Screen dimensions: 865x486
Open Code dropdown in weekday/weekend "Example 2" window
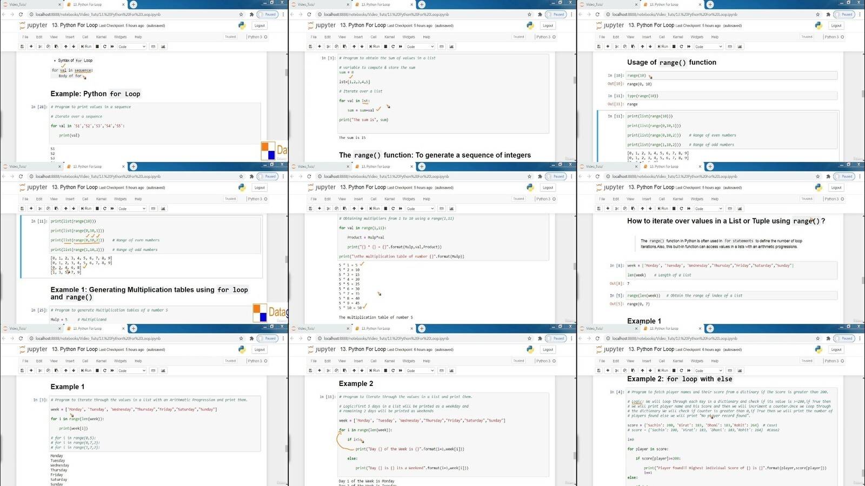pyautogui.click(x=420, y=371)
